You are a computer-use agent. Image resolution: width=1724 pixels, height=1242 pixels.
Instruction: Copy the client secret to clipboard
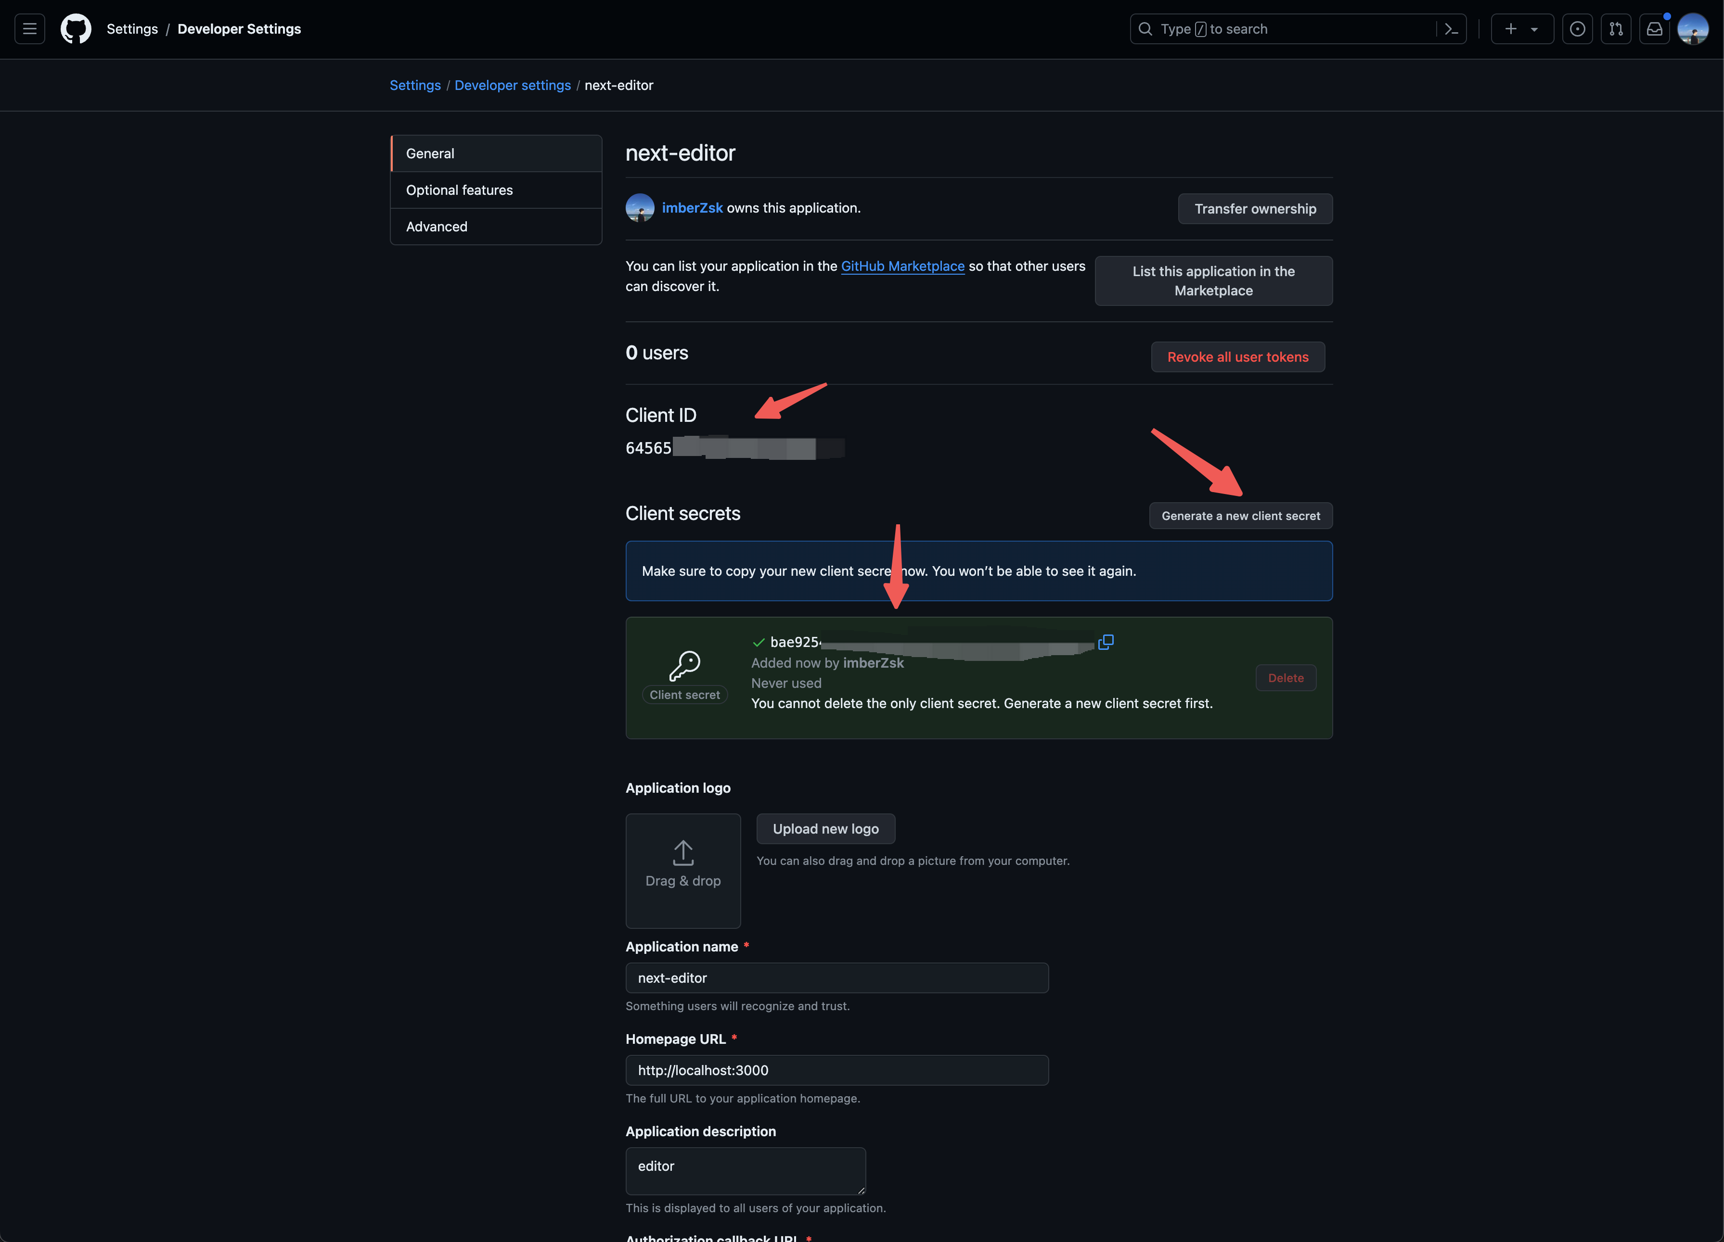click(x=1106, y=642)
